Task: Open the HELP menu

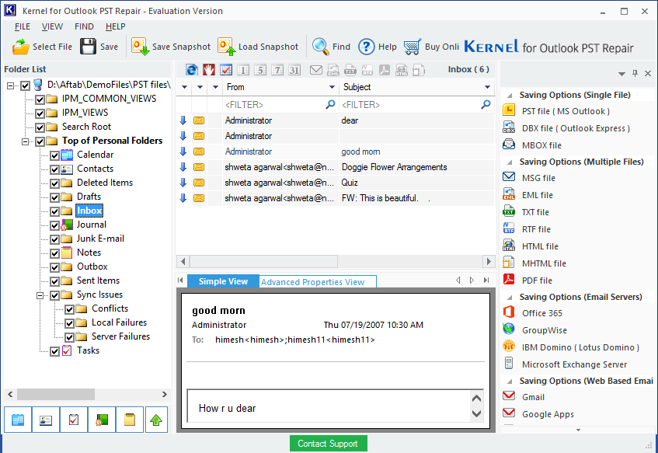Action: click(116, 26)
